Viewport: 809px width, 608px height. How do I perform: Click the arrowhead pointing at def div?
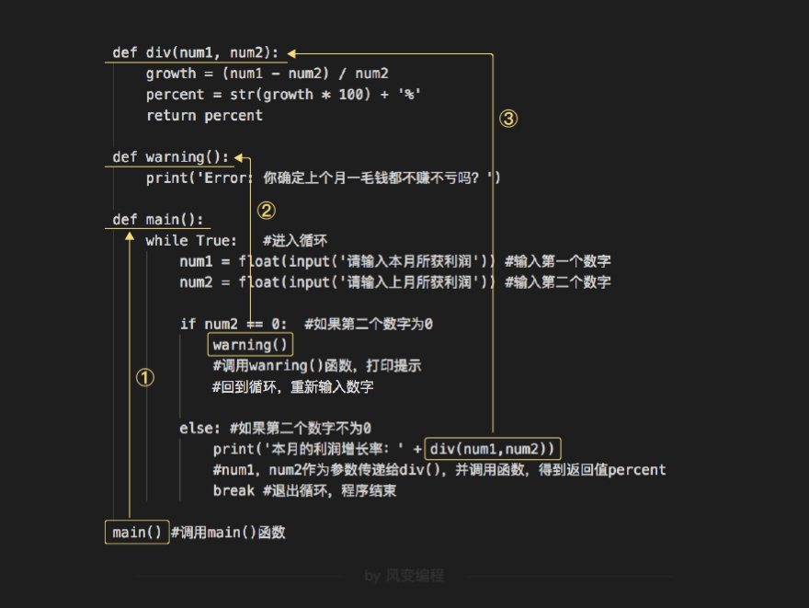click(291, 53)
